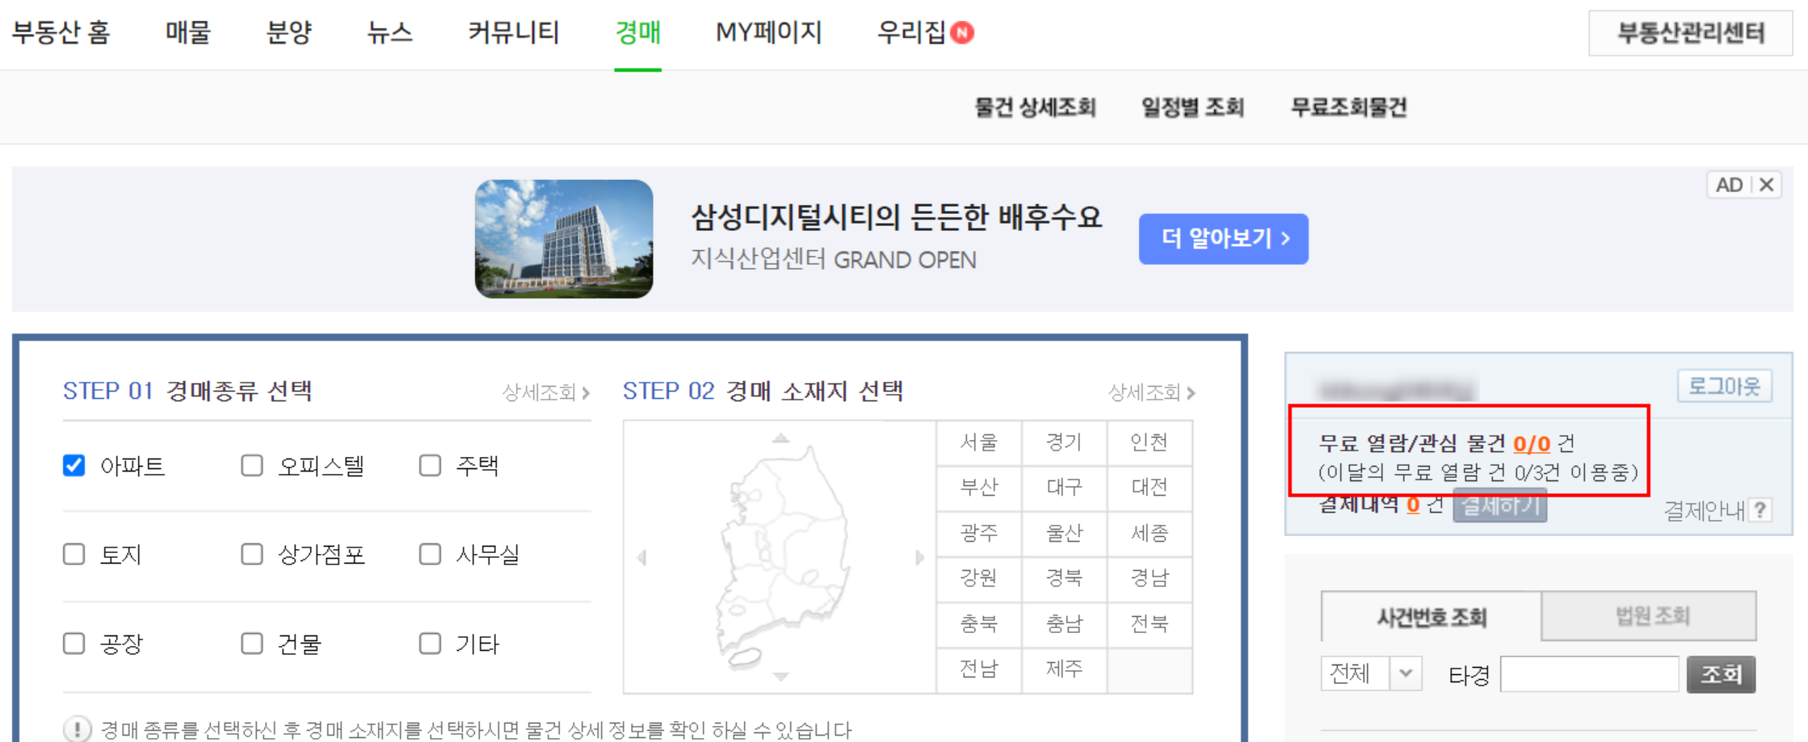The image size is (1808, 742).
Task: Click the AD label icon
Action: [x=1729, y=185]
